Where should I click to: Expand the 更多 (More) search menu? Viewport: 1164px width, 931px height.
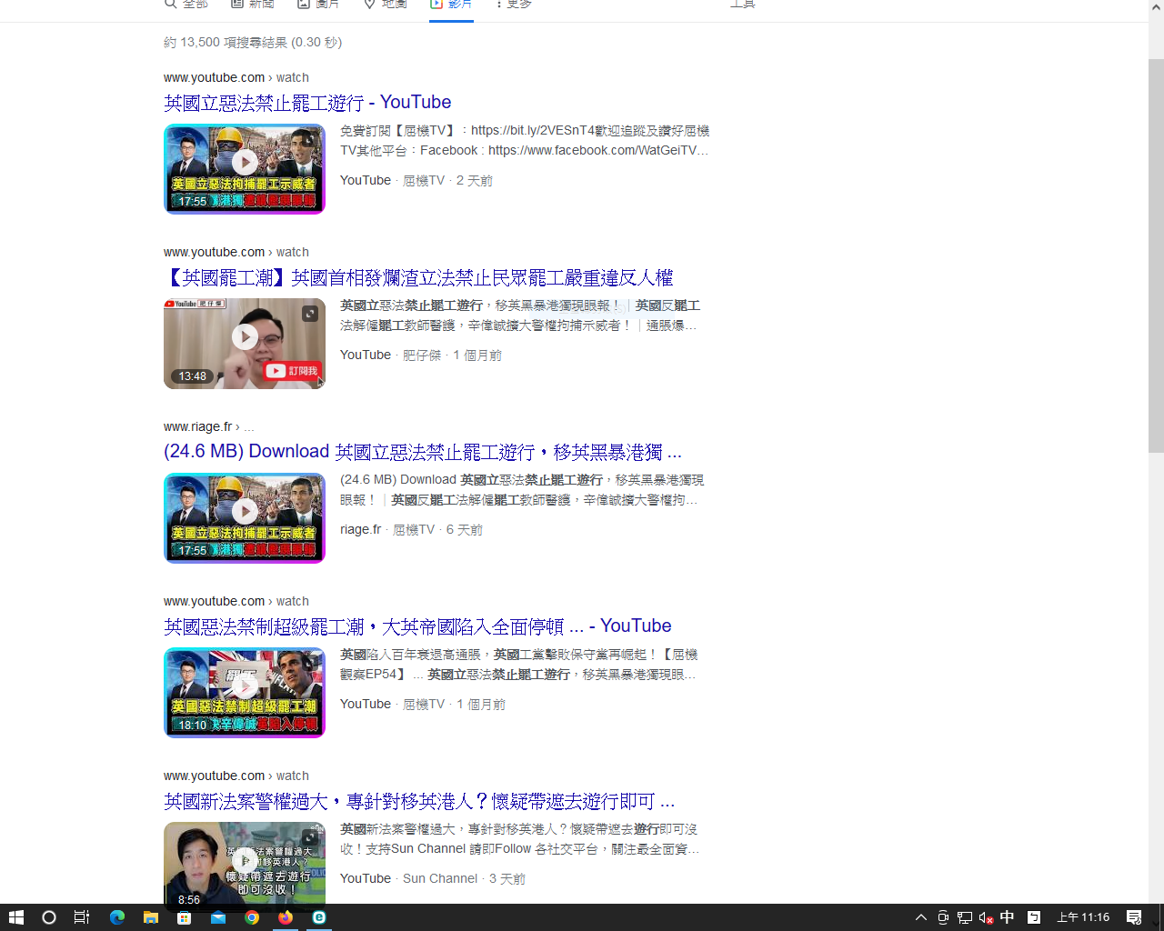click(514, 5)
